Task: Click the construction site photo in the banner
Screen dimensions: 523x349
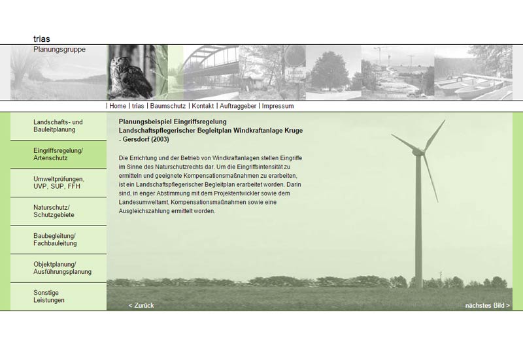Action: tap(398, 73)
